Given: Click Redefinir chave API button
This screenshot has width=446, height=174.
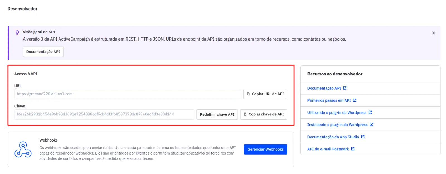Looking at the screenshot, I should click(217, 114).
